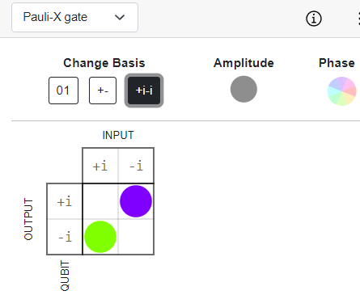This screenshot has height=295, width=360.
Task: Open the info circle icon
Action: point(314,19)
